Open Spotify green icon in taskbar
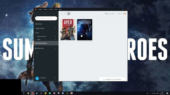The height and width of the screenshot is (95, 170). (x=50, y=93)
